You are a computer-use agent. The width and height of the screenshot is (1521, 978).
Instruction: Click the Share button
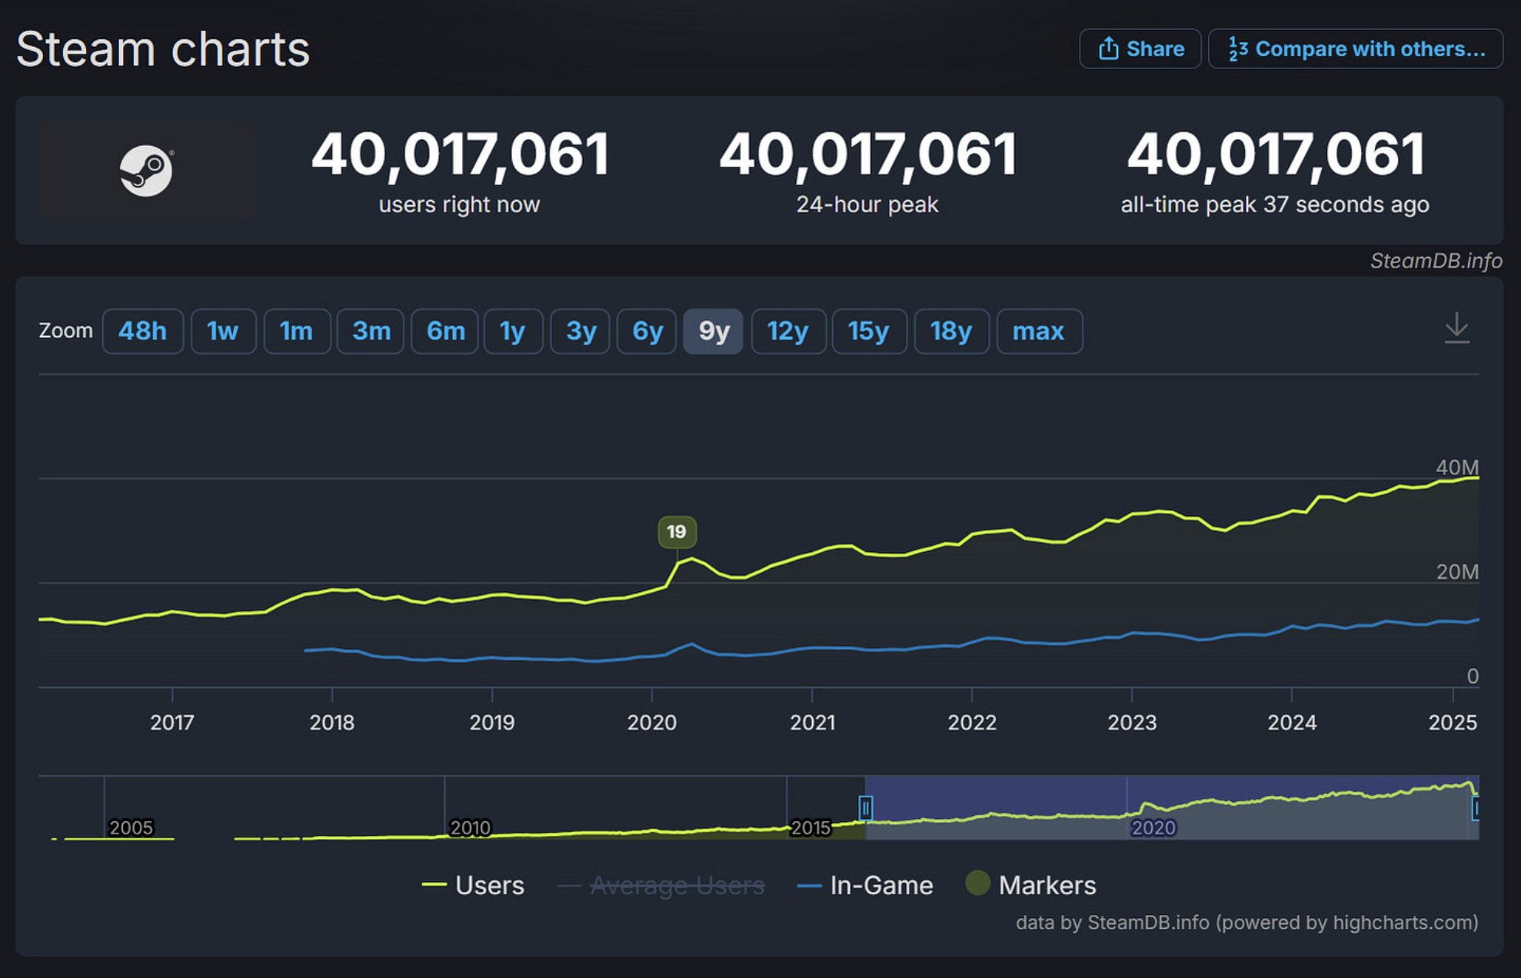point(1140,48)
